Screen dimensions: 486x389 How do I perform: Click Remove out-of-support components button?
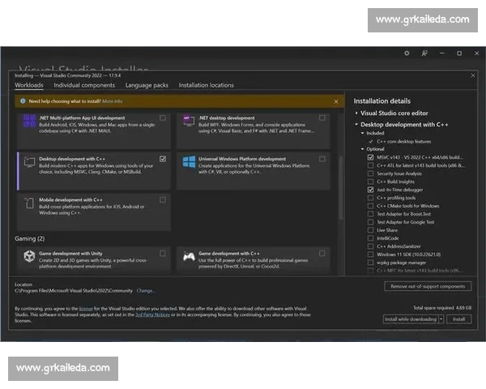428,286
